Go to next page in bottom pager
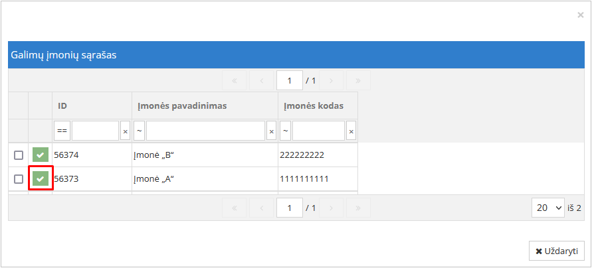592x268 pixels. click(x=331, y=208)
